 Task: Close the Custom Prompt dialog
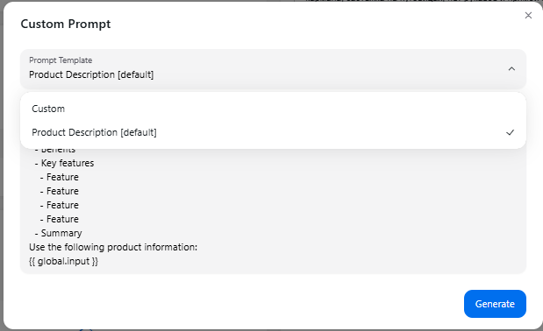528,15
